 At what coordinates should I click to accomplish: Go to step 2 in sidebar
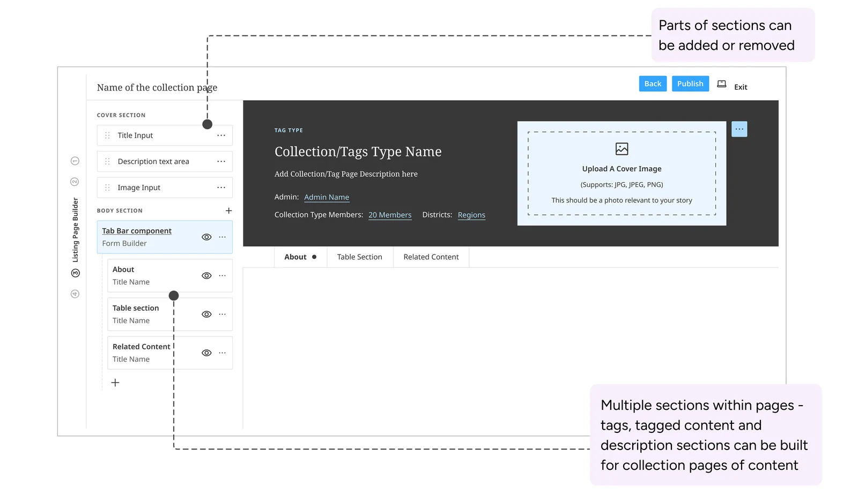coord(75,182)
